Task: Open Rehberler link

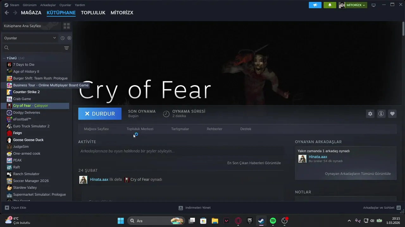Action: coord(215,129)
